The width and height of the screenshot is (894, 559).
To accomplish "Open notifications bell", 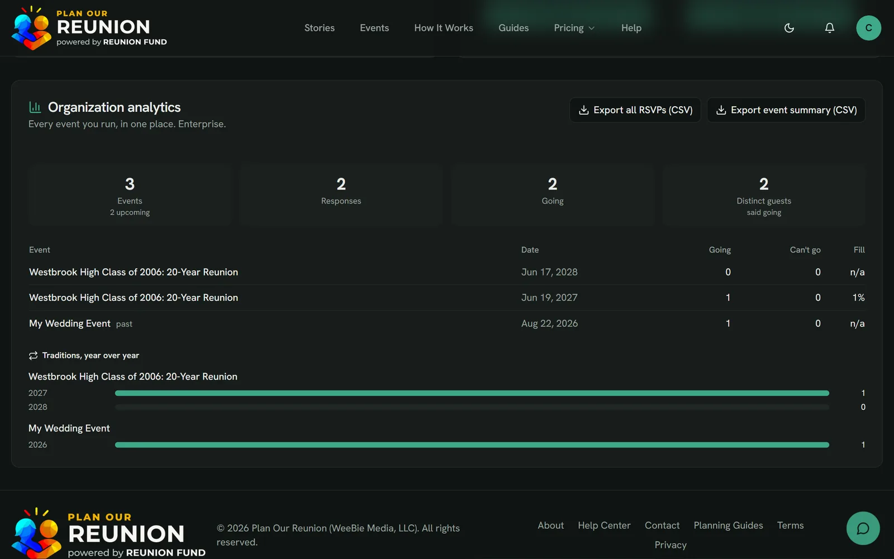I will (830, 28).
